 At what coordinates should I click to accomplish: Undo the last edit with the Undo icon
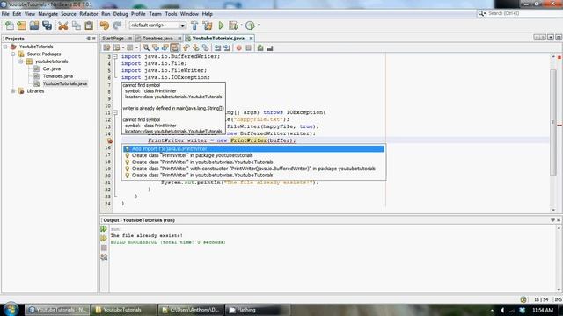coord(105,25)
